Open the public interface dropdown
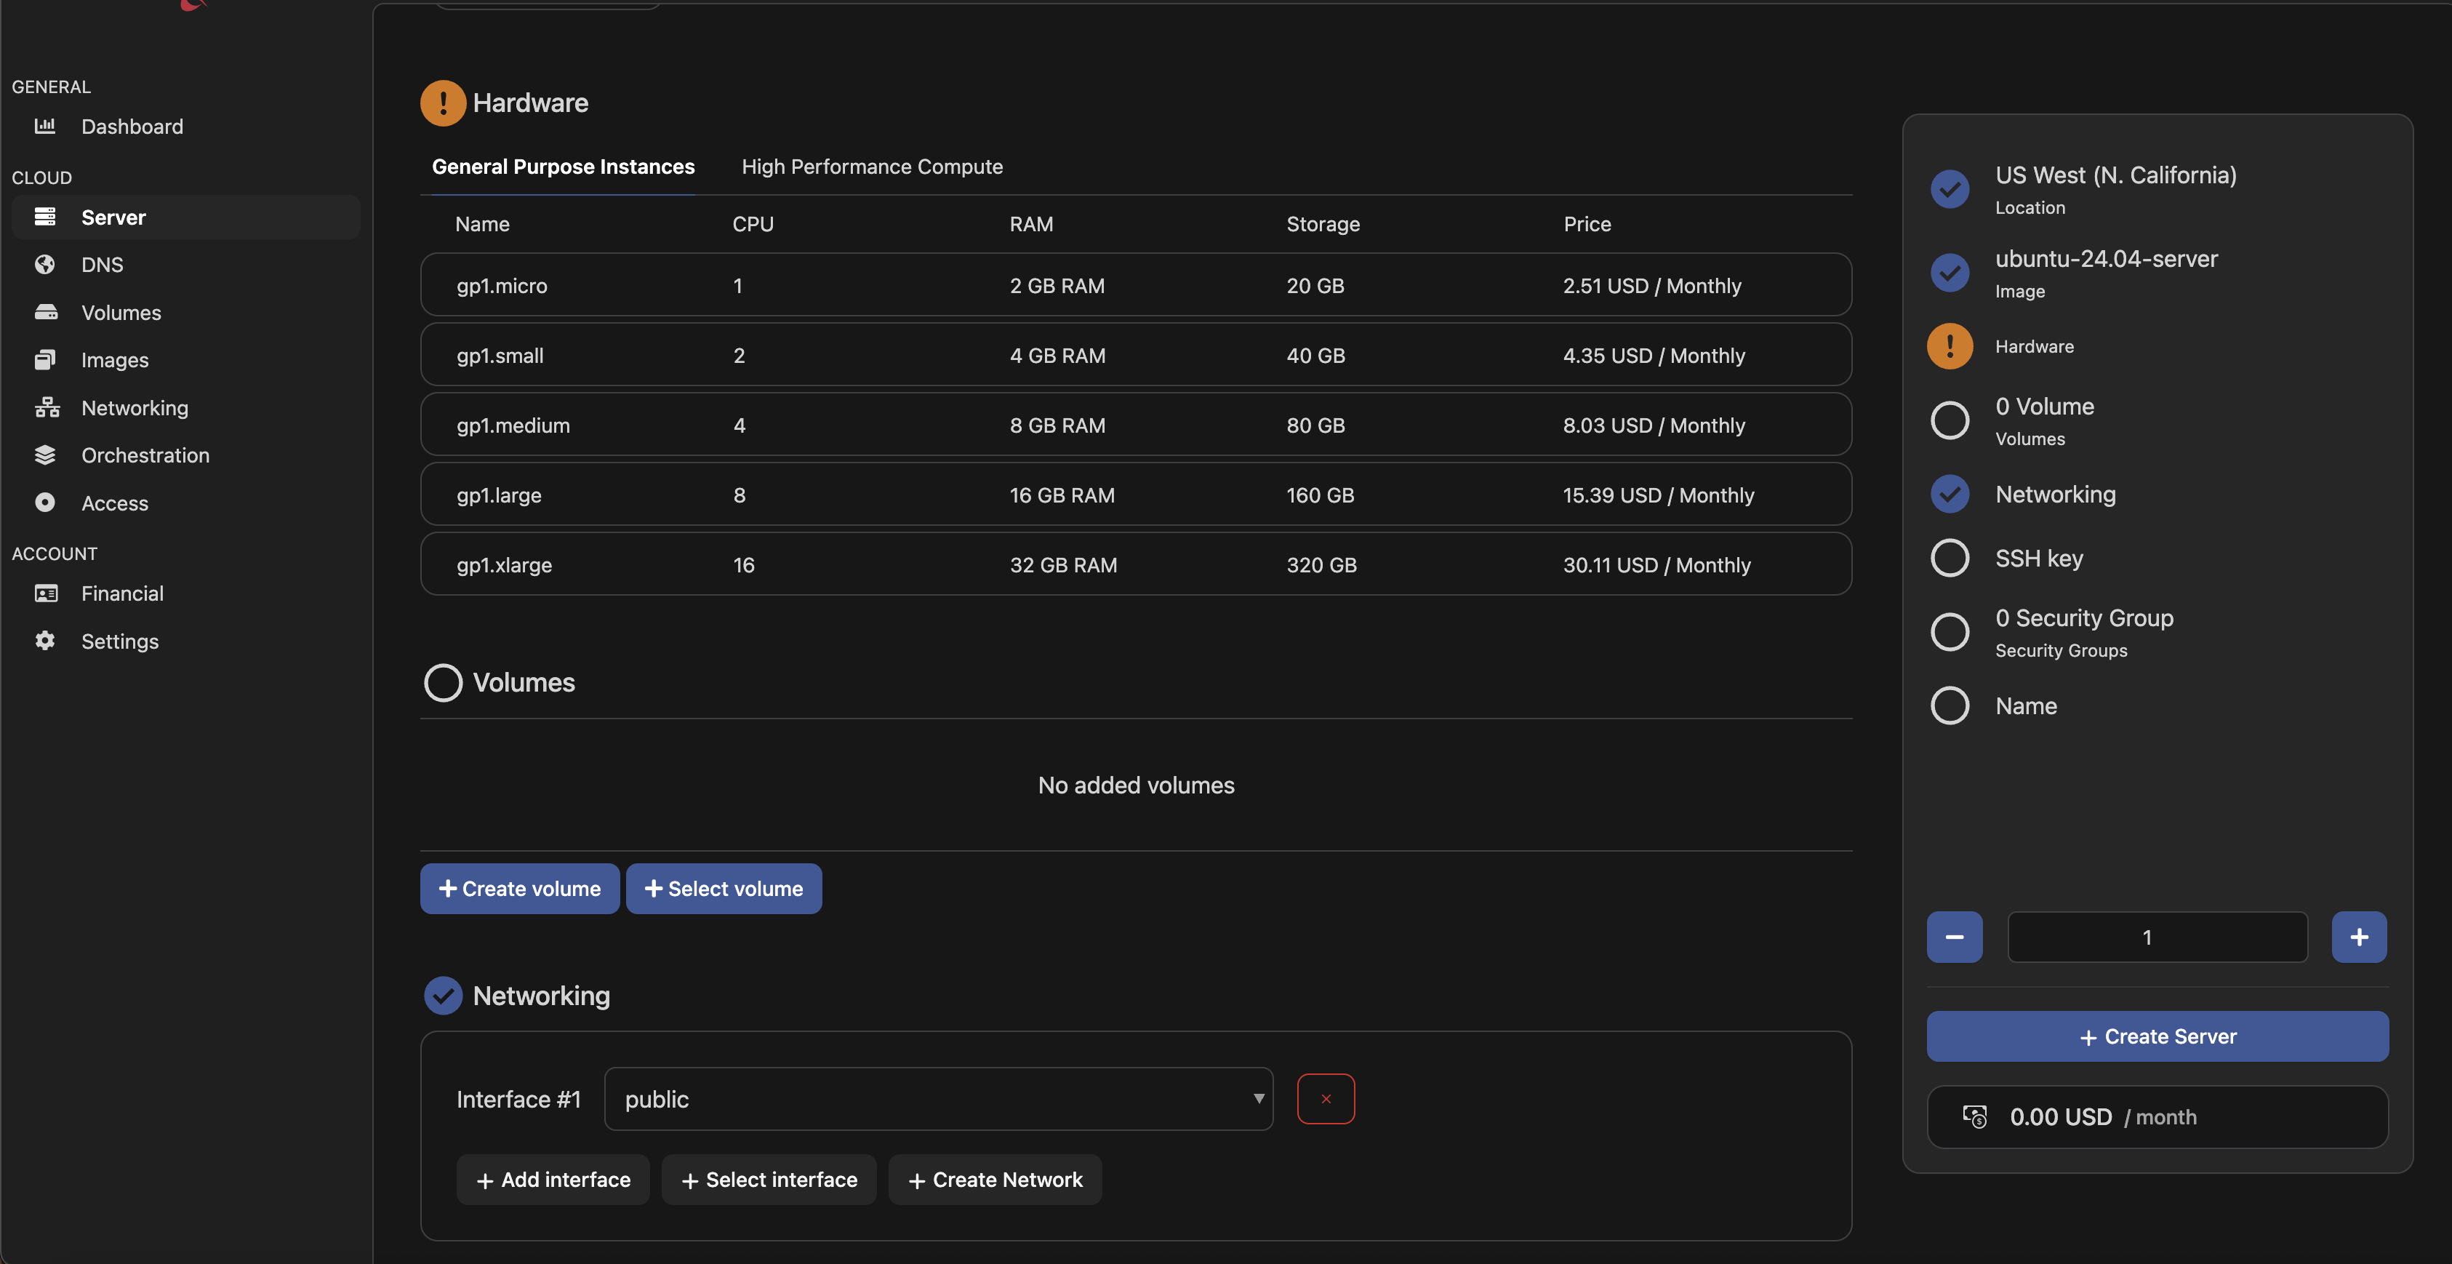This screenshot has width=2452, height=1264. pyautogui.click(x=937, y=1098)
